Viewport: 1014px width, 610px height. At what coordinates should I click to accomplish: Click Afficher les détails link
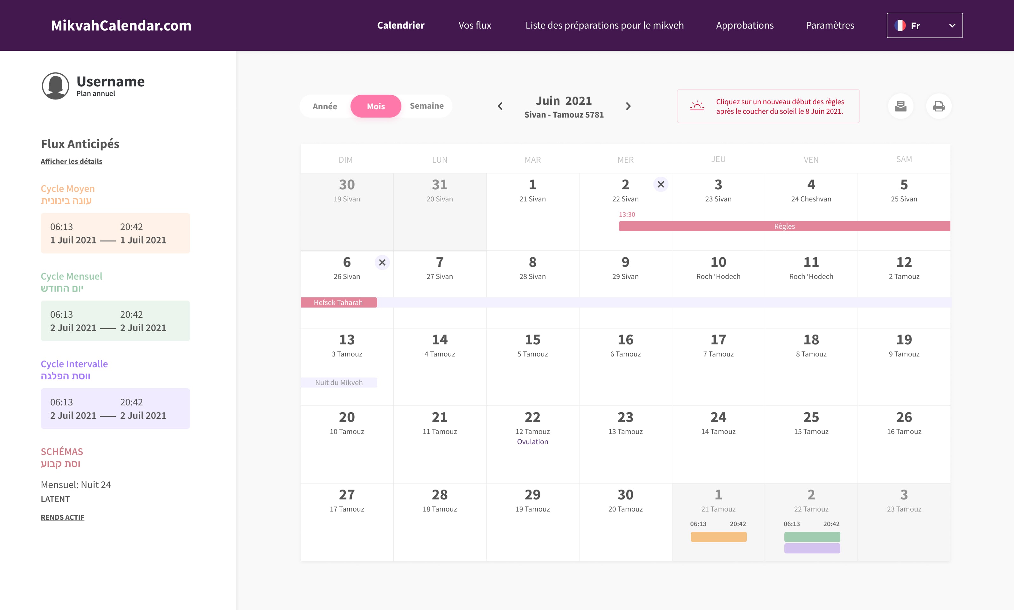tap(71, 161)
